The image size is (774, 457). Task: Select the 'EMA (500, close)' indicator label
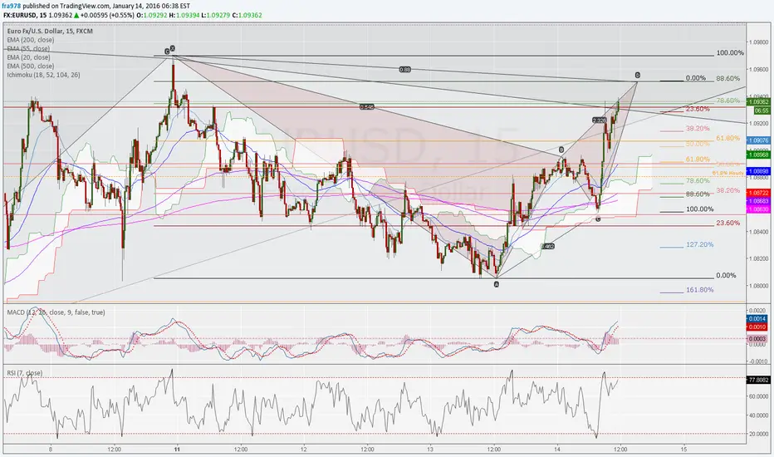(x=31, y=66)
